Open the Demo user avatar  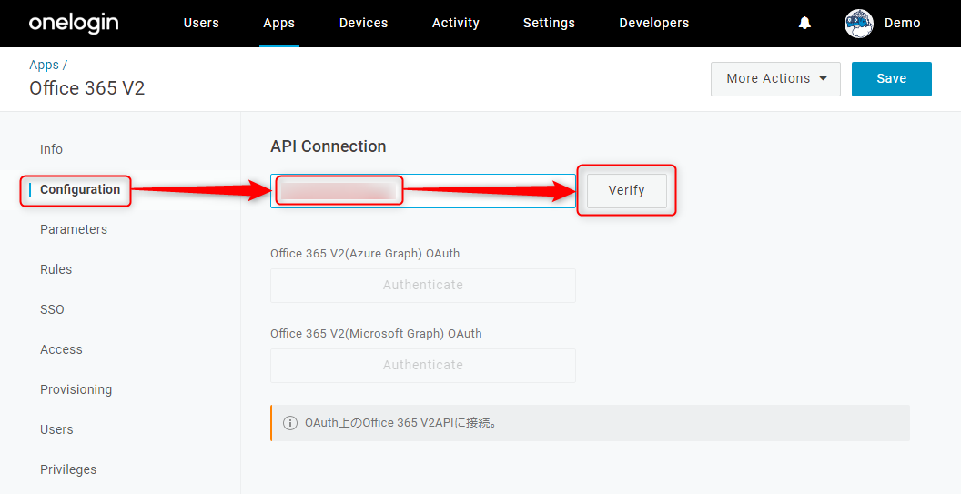[x=859, y=24]
